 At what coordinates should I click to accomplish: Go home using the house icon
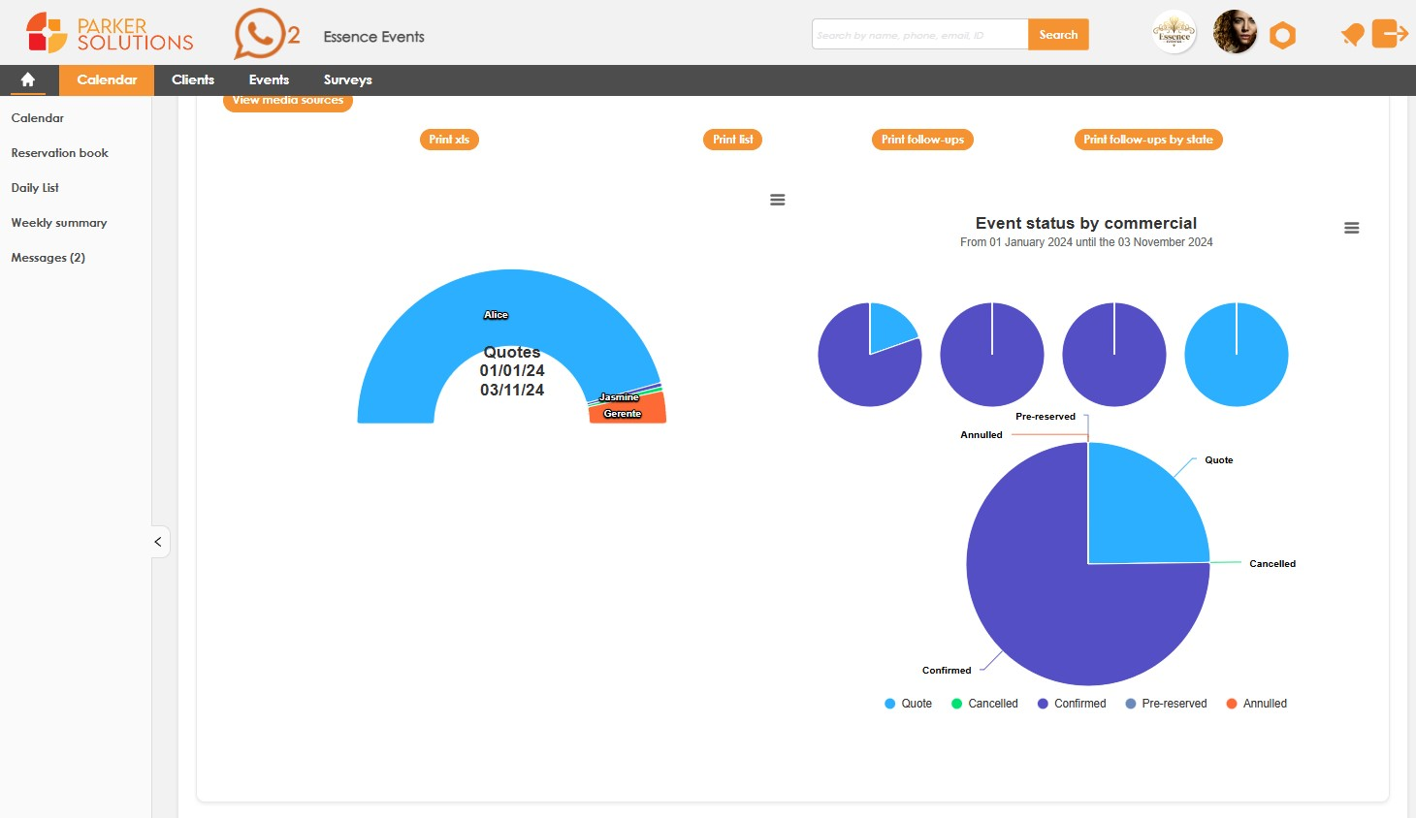27,80
